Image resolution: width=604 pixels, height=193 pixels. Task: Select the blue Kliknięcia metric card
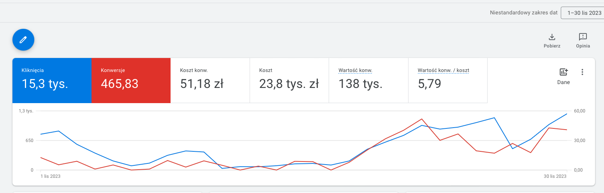52,81
